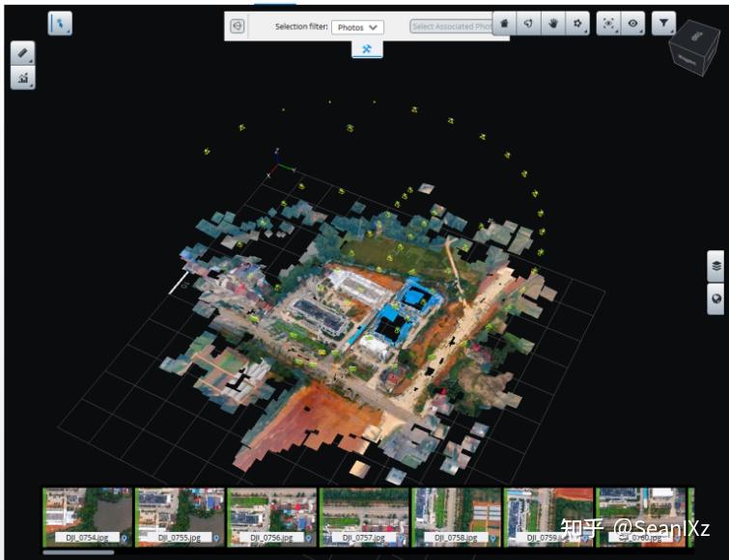Click the location pin on DJI_0756.jpg
Viewport: 729px width, 560px height.
[x=309, y=538]
